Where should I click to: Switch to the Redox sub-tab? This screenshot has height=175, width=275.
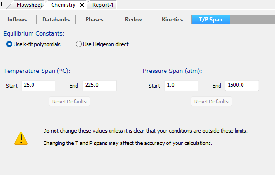click(x=133, y=20)
